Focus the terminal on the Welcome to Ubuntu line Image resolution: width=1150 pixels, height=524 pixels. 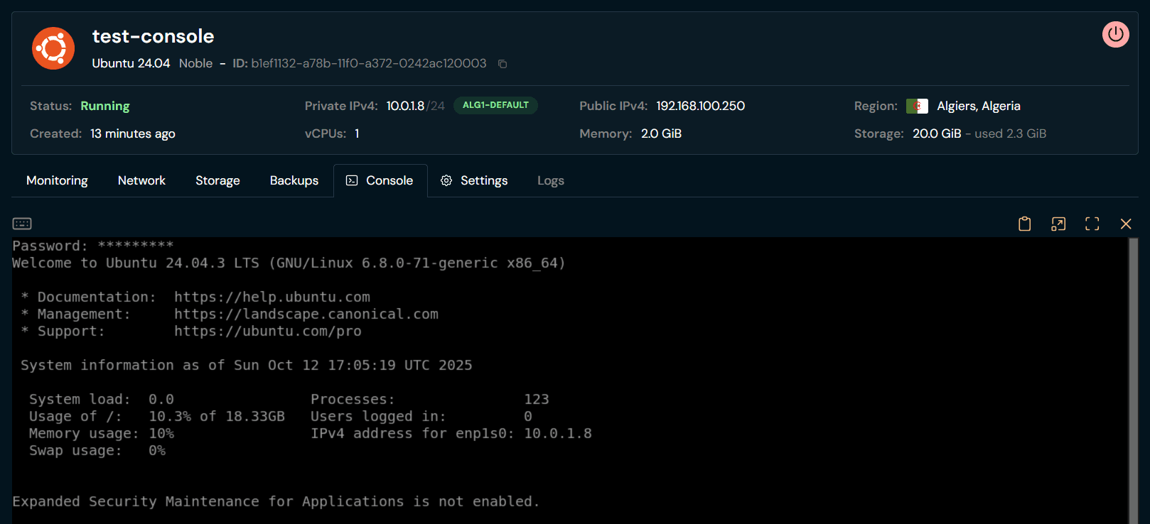[288, 263]
